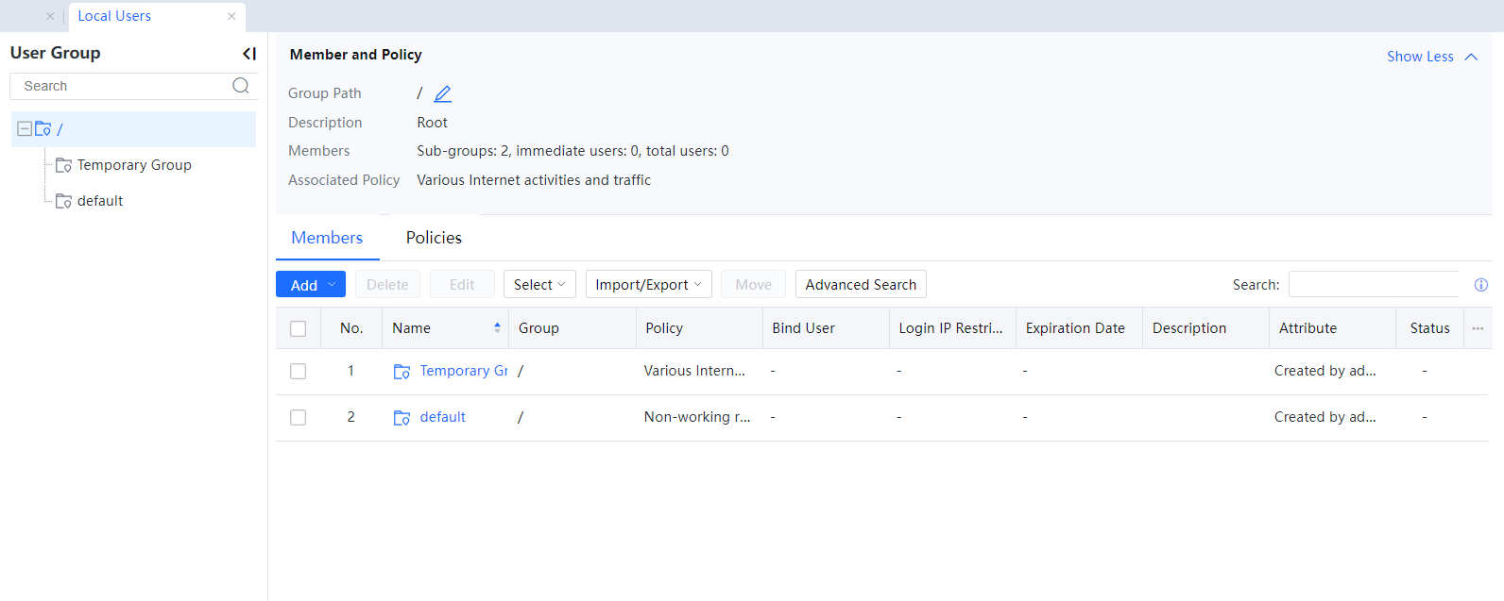The width and height of the screenshot is (1504, 601).
Task: Switch to the Policies tab
Action: click(x=434, y=238)
